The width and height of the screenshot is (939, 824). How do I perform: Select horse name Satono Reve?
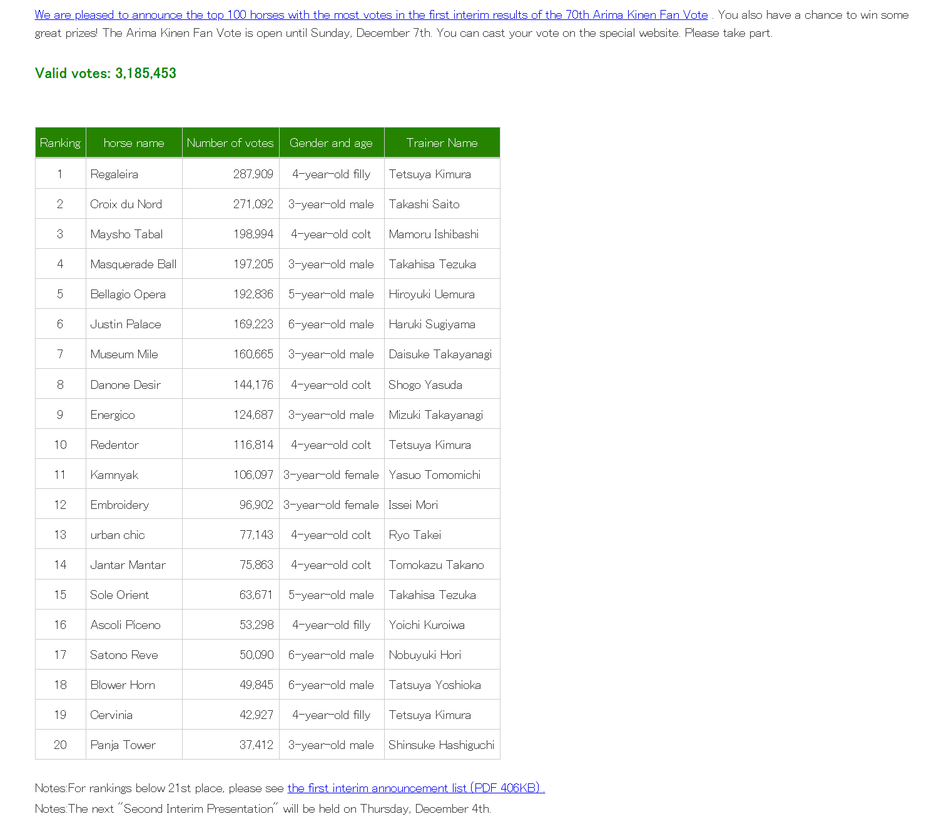pyautogui.click(x=124, y=655)
